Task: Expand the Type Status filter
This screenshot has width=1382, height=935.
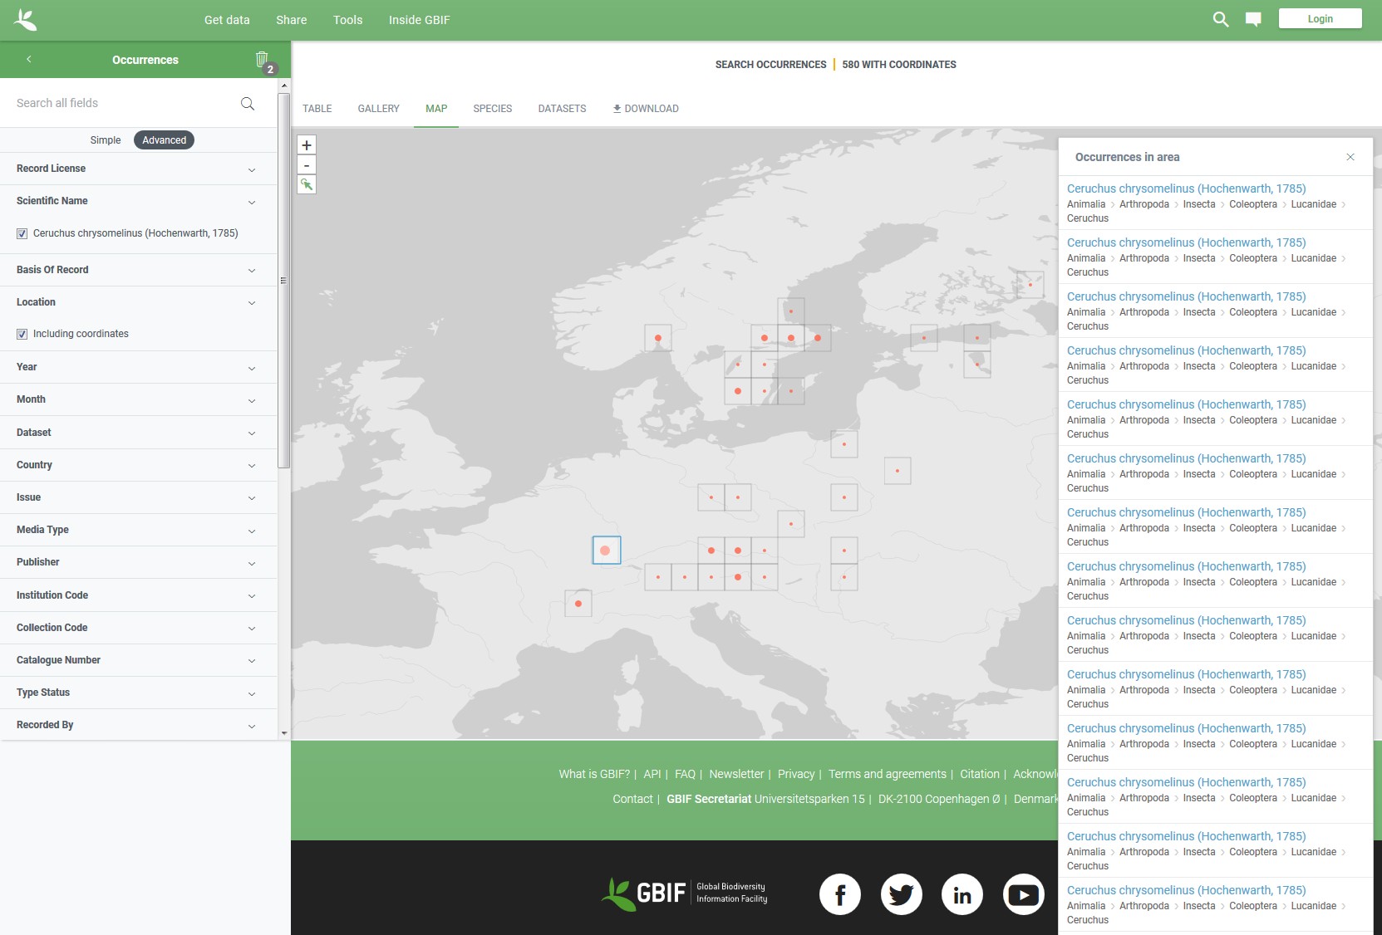Action: coord(138,693)
